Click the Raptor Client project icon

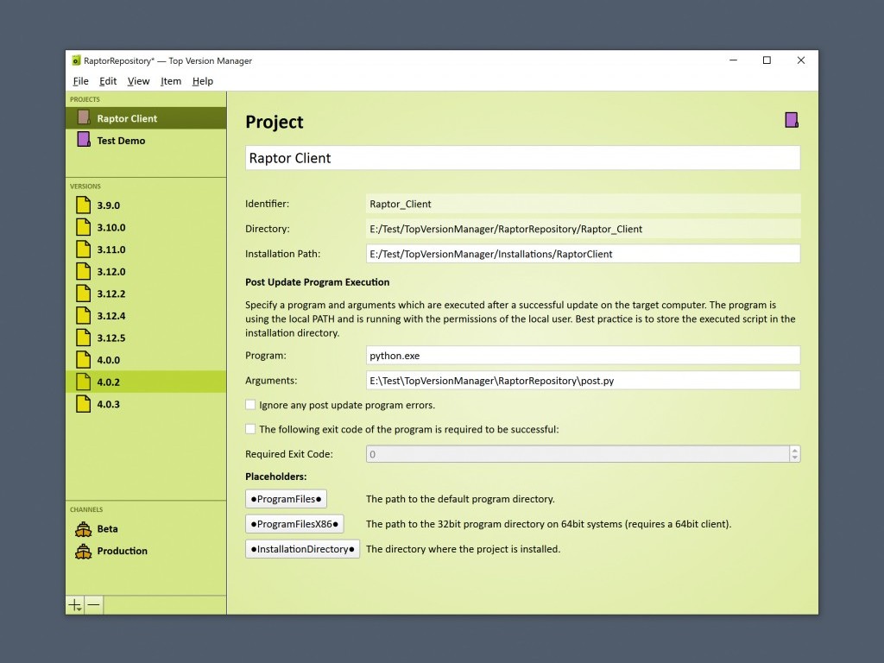point(84,118)
